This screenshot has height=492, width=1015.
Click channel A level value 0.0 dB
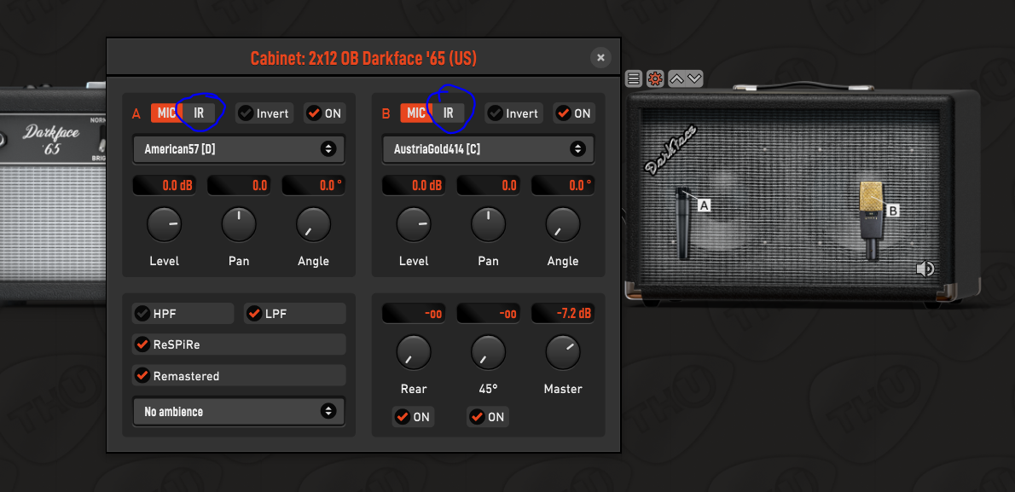pos(165,186)
